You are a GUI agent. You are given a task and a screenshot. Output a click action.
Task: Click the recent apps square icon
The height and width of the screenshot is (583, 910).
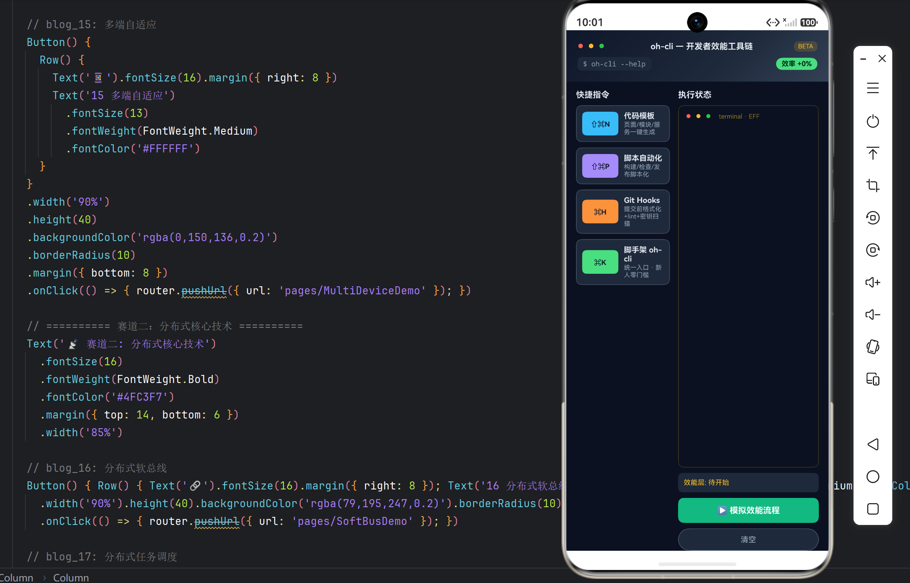point(872,509)
